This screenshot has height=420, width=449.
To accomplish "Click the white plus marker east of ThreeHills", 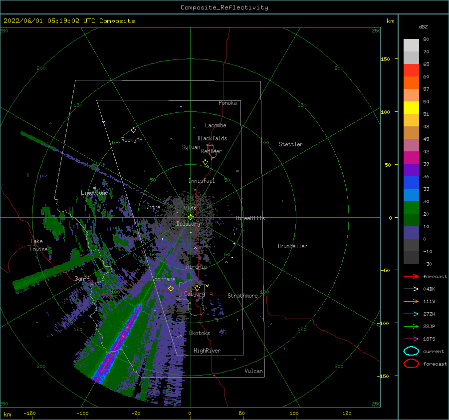I will coord(282,201).
